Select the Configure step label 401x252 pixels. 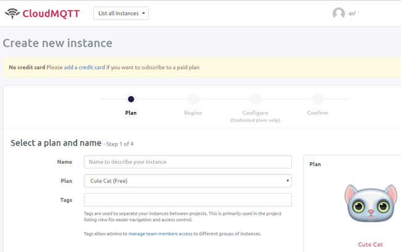[255, 113]
